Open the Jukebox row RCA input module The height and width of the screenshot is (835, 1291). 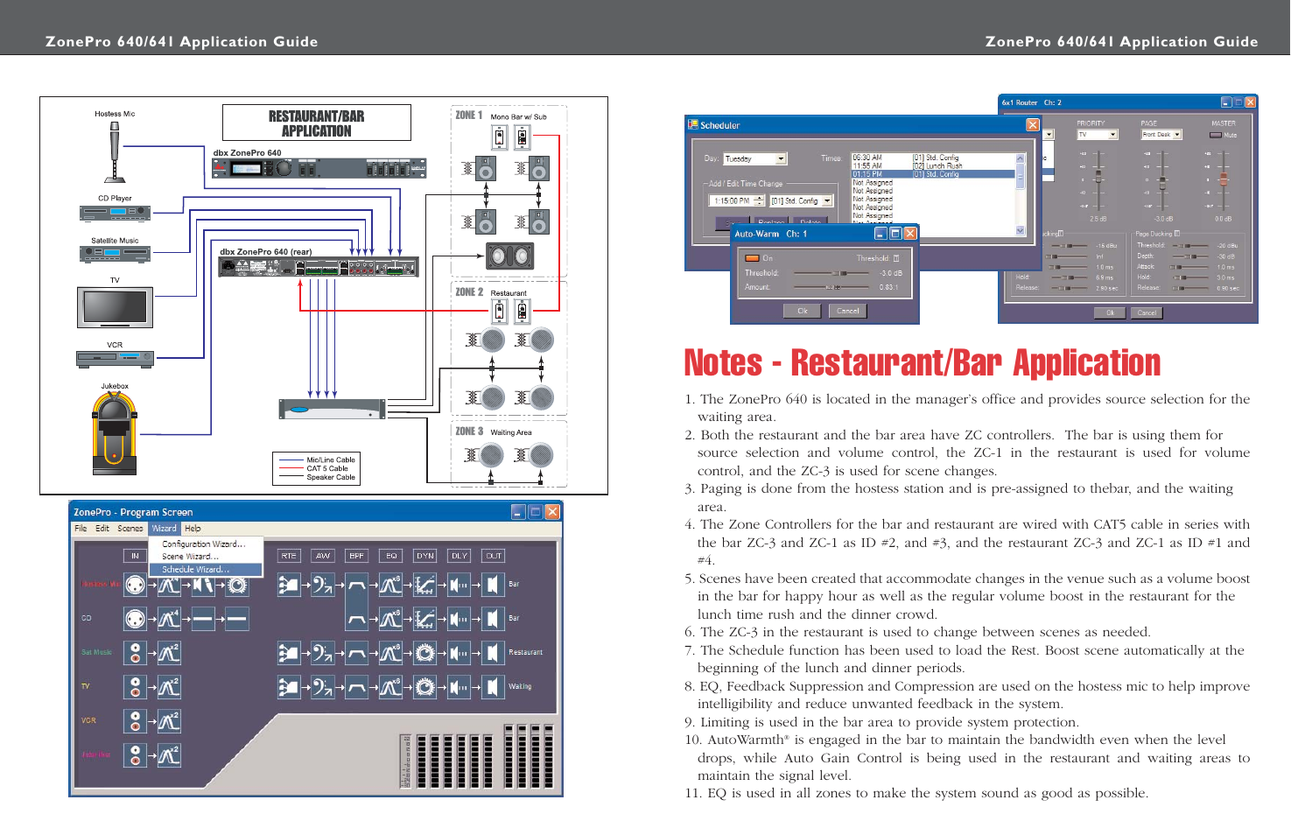pyautogui.click(x=135, y=755)
